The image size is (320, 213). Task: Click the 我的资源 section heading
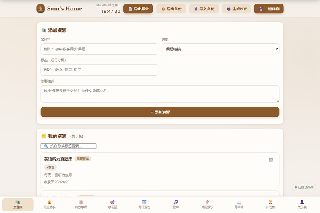(x=57, y=136)
